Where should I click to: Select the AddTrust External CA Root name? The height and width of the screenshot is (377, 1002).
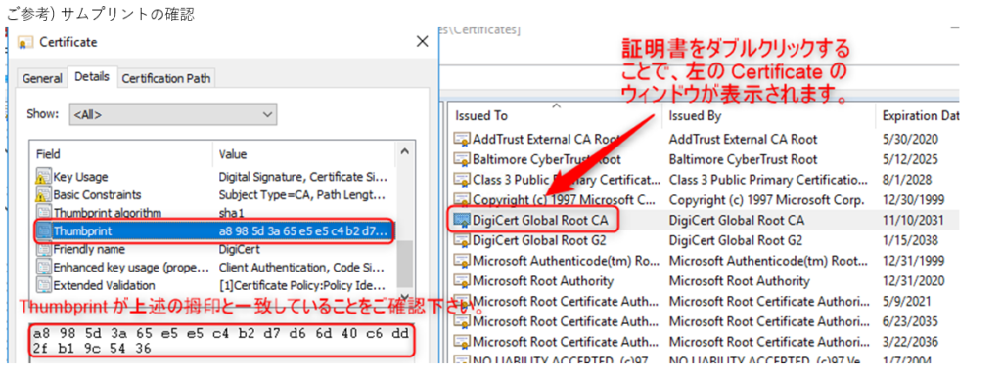pyautogui.click(x=546, y=139)
